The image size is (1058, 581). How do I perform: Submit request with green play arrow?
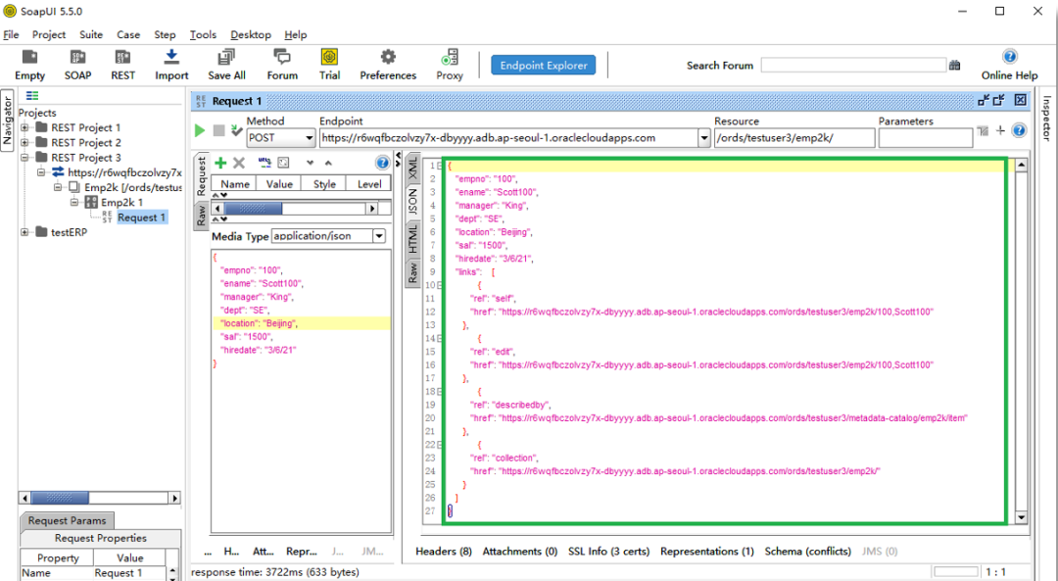click(x=200, y=130)
